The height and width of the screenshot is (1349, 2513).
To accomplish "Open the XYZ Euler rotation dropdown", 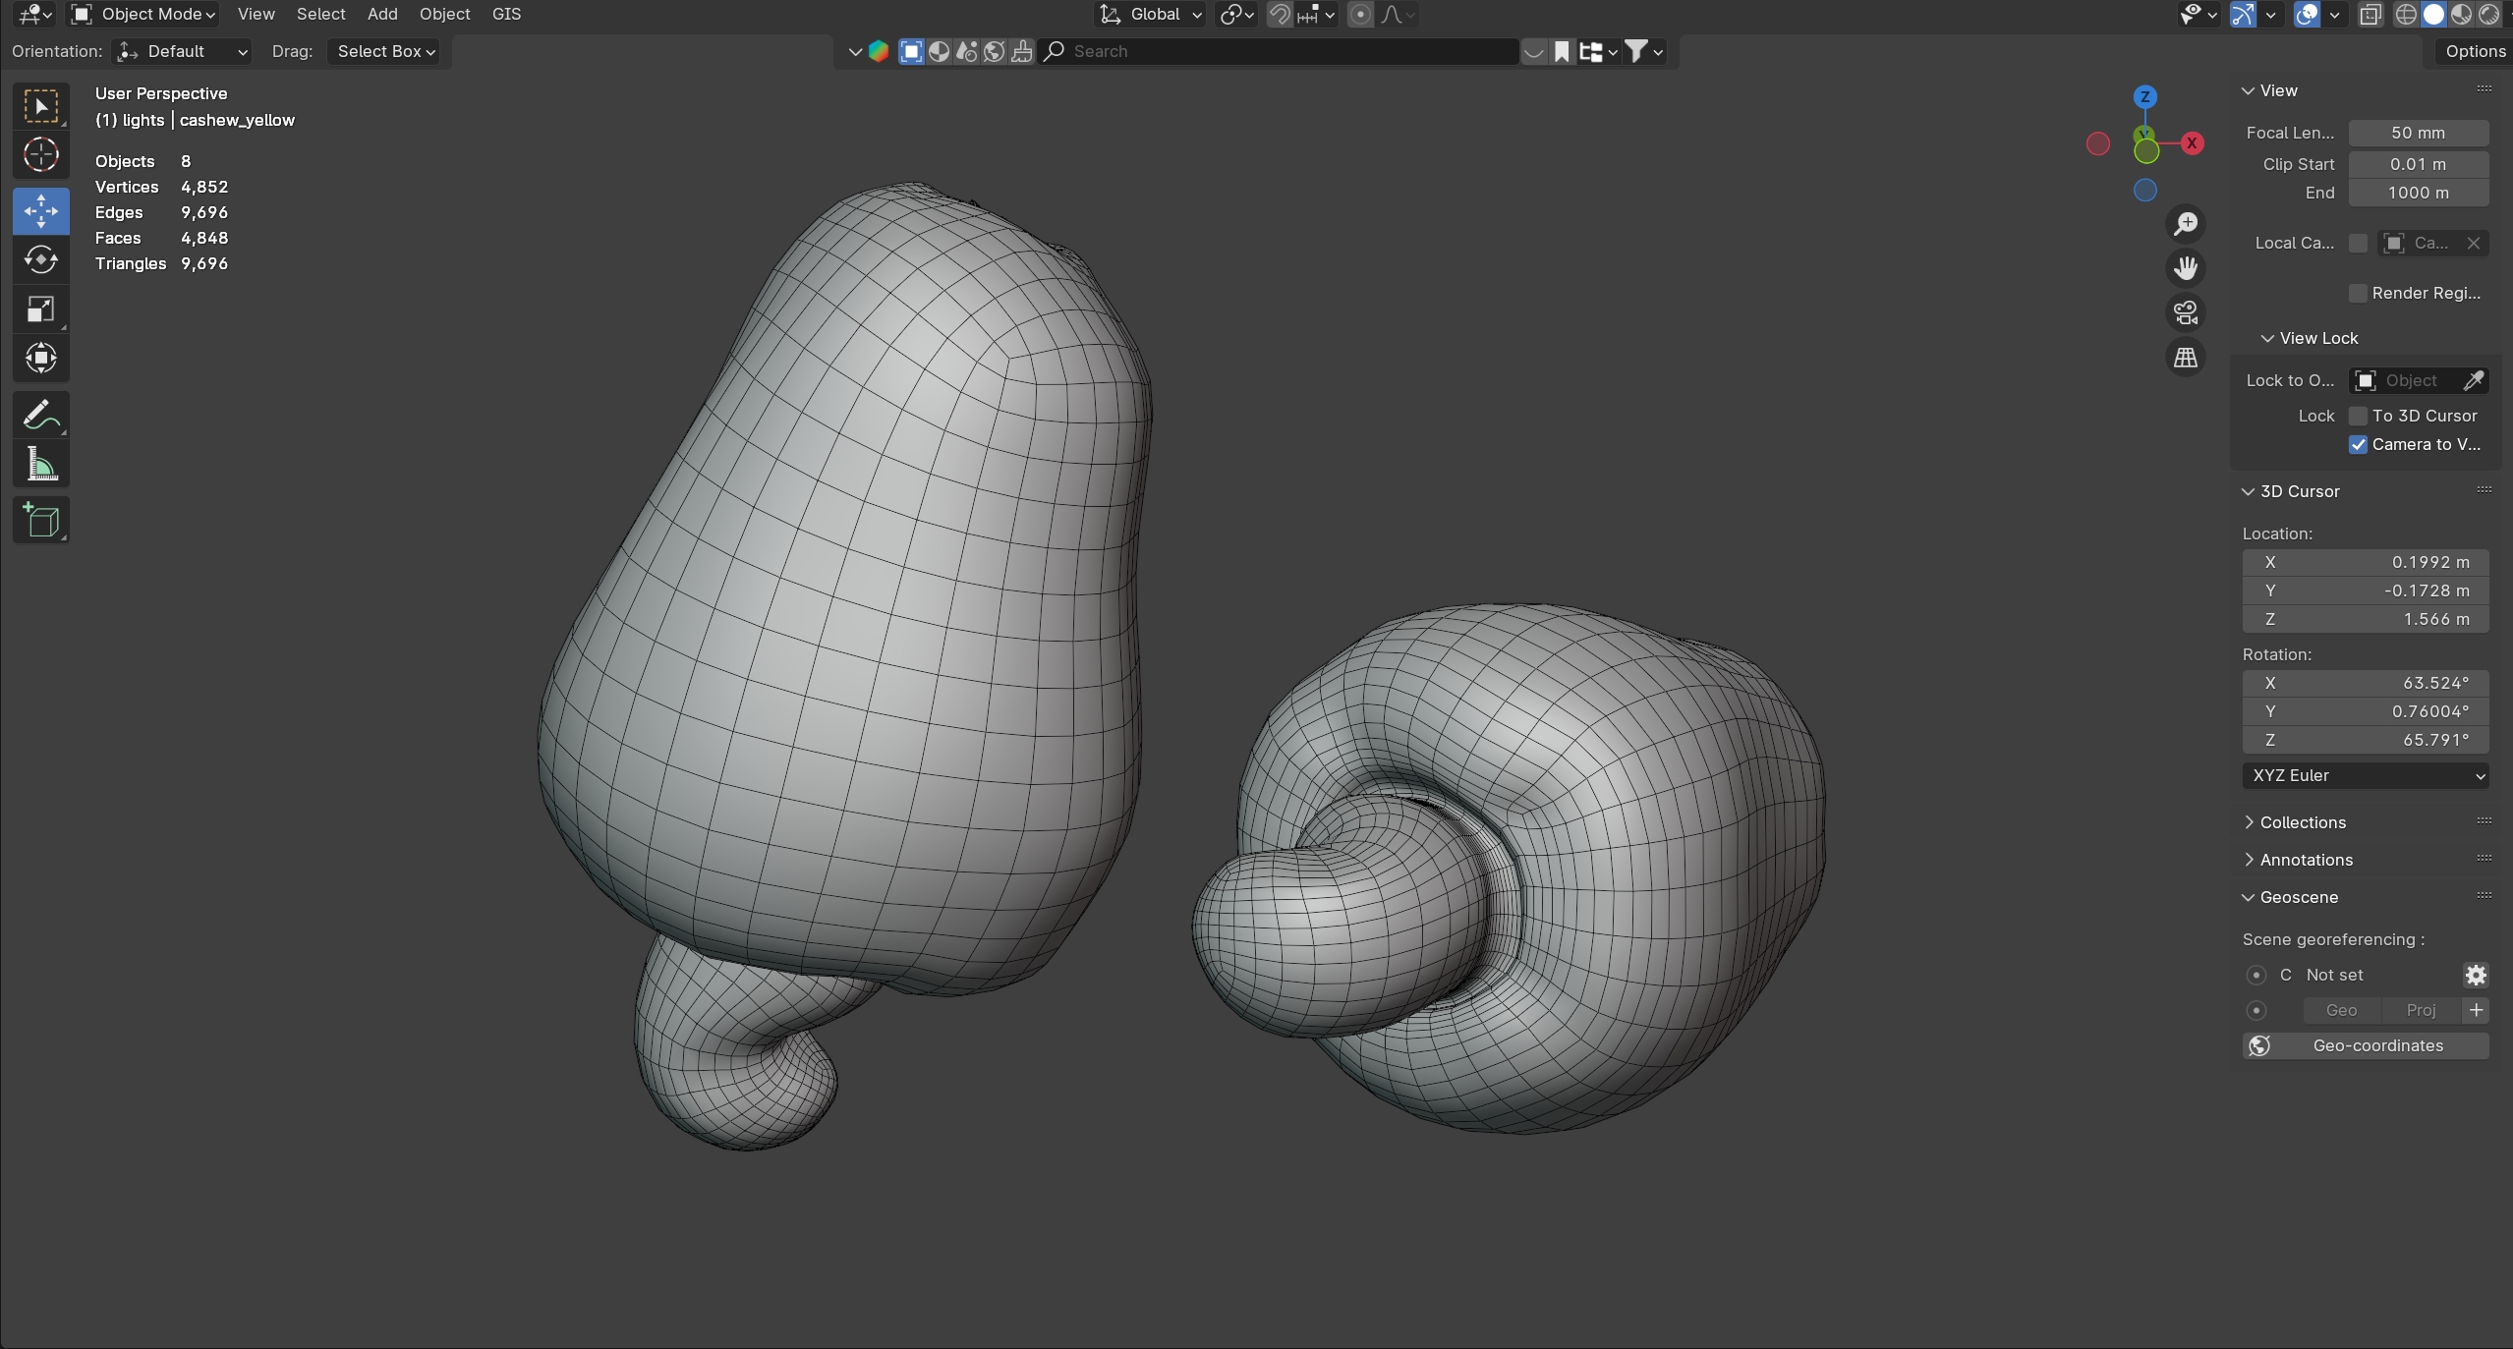I will [2365, 775].
